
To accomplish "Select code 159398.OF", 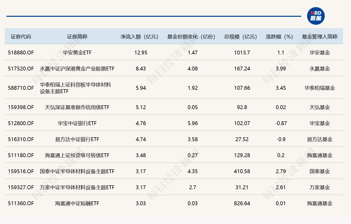I will [21, 107].
